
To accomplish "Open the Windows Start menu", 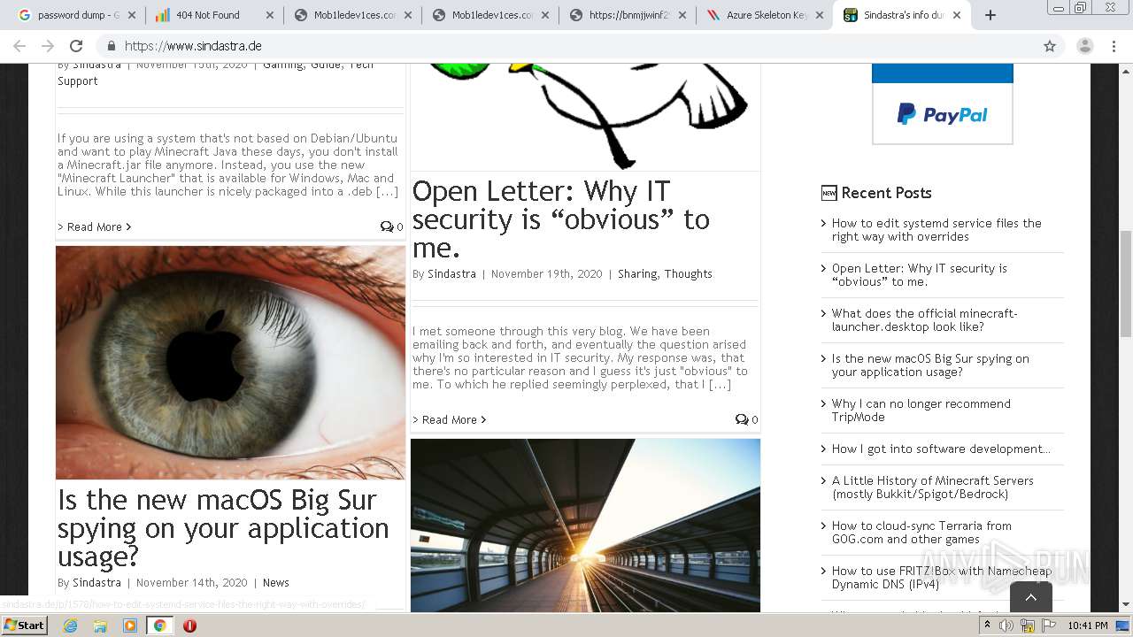I will coord(24,625).
